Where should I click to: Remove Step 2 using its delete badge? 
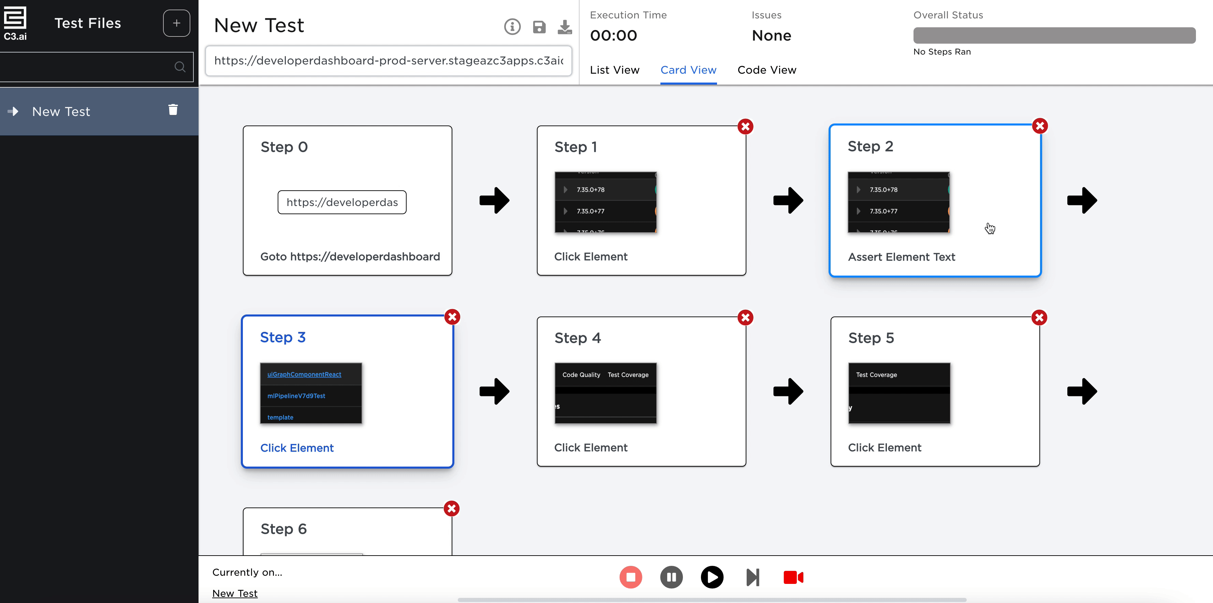pyautogui.click(x=1040, y=126)
